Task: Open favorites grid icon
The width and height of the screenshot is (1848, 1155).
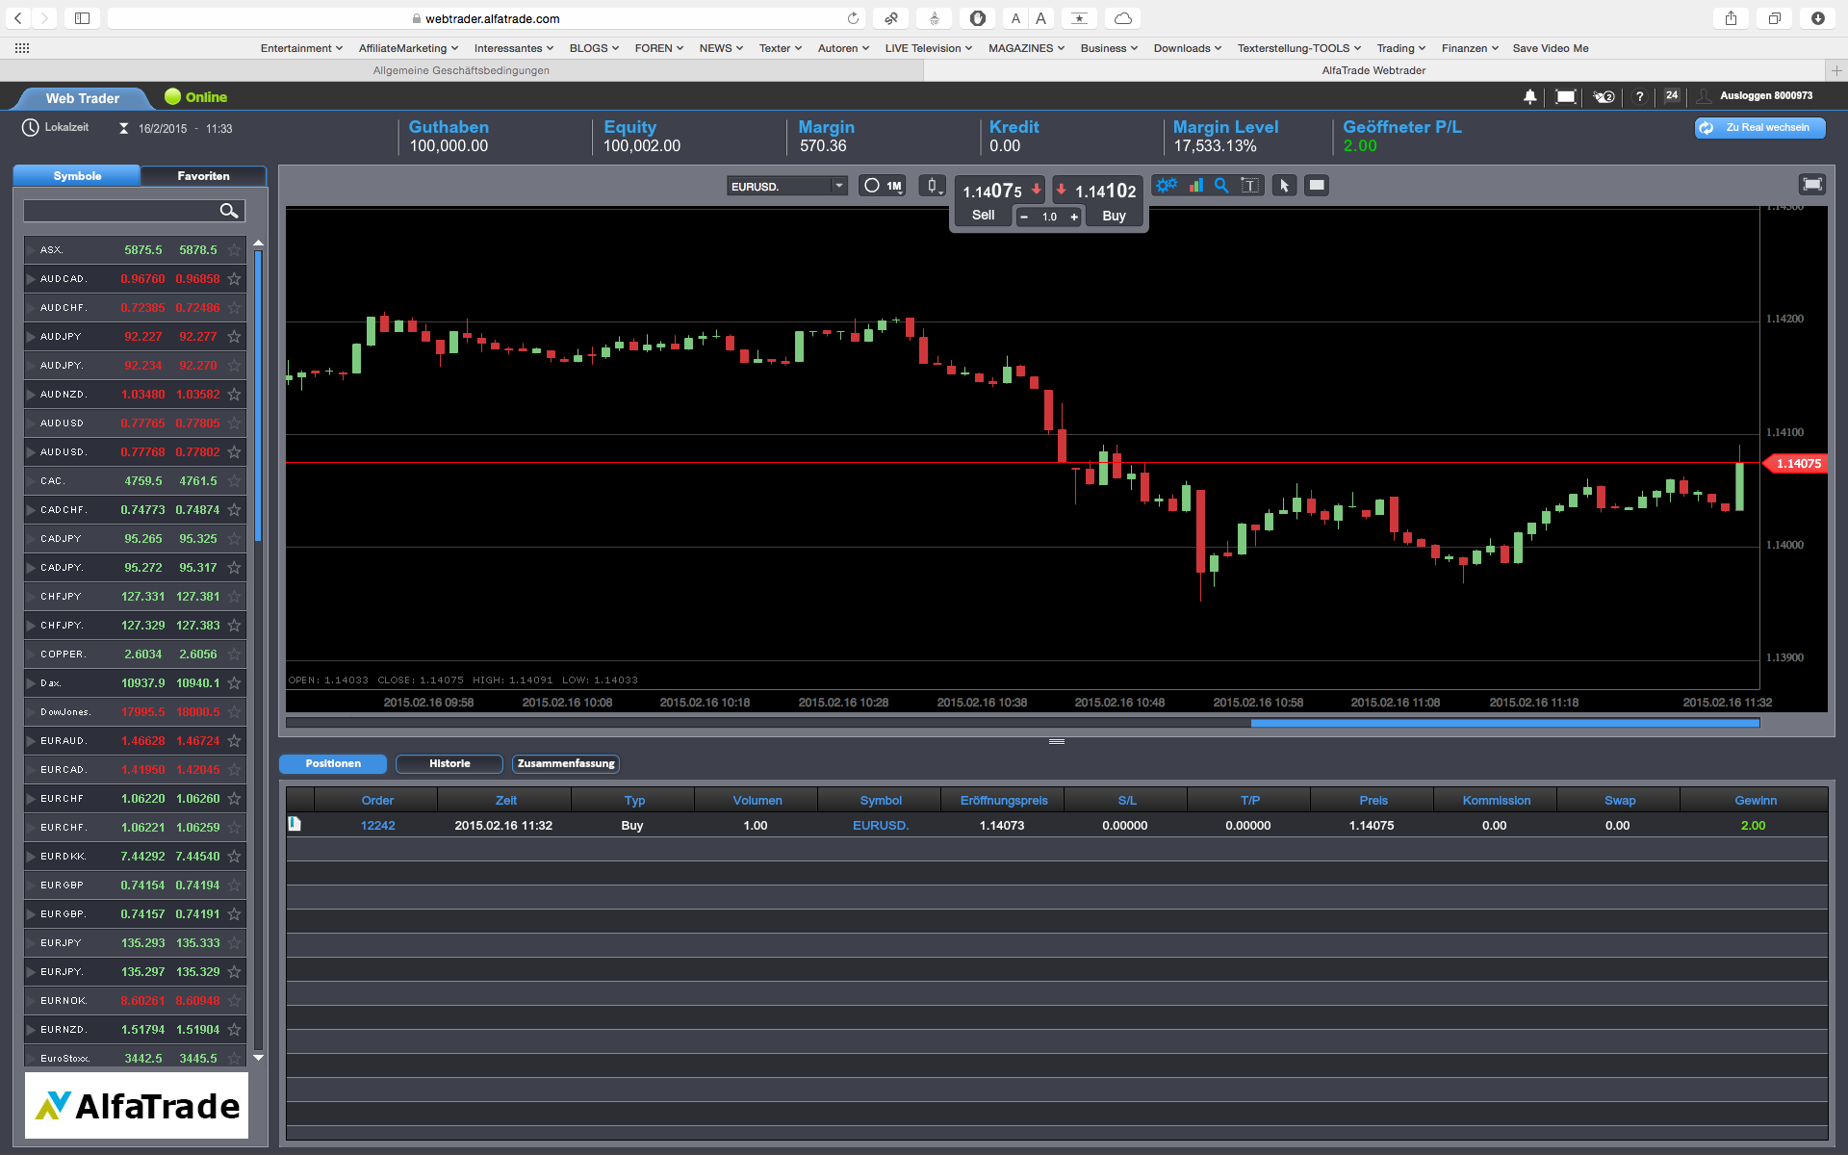Action: [x=22, y=48]
